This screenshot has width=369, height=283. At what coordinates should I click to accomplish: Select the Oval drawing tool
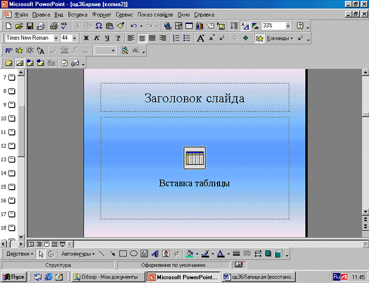[x=133, y=254]
